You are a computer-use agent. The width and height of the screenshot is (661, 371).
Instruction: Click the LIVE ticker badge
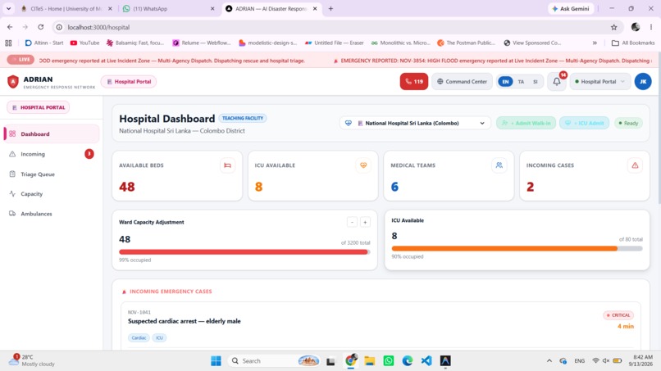tap(21, 60)
